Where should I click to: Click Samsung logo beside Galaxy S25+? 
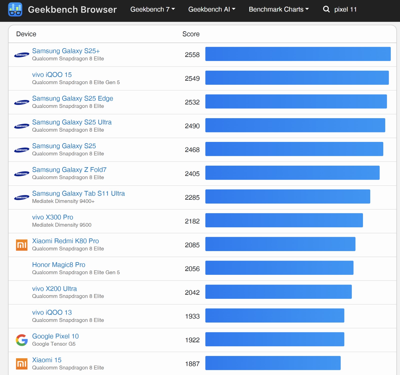click(22, 55)
